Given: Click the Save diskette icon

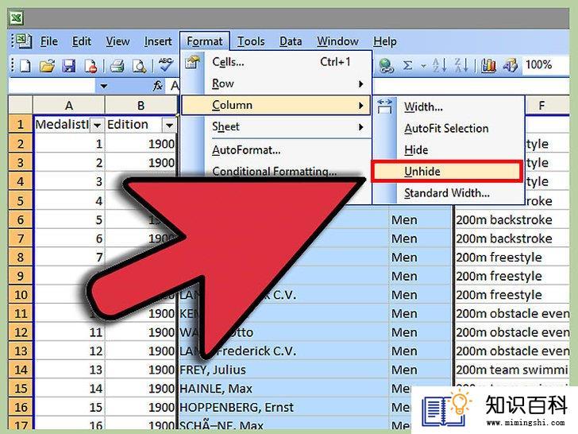Looking at the screenshot, I should point(69,66).
